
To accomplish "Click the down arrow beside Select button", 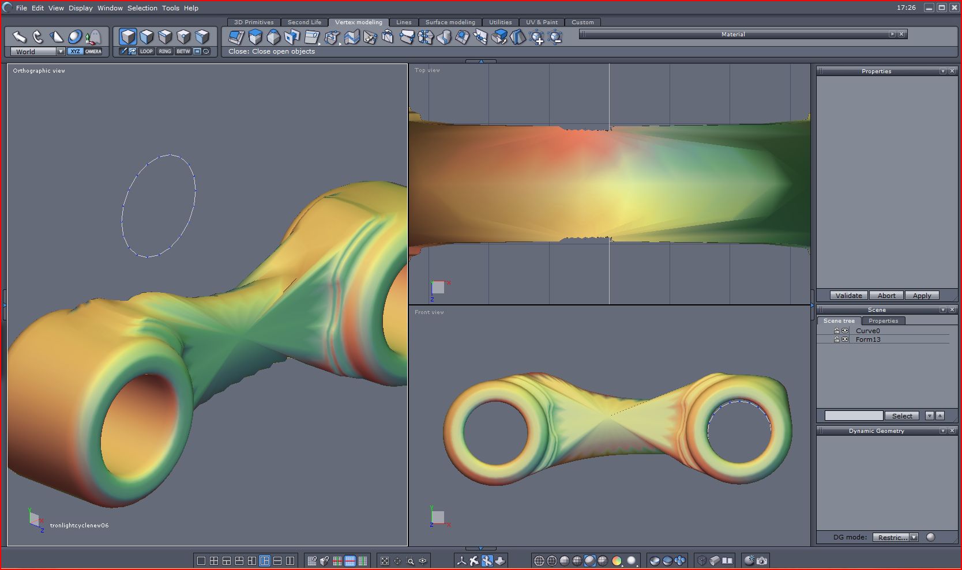I will [x=930, y=416].
